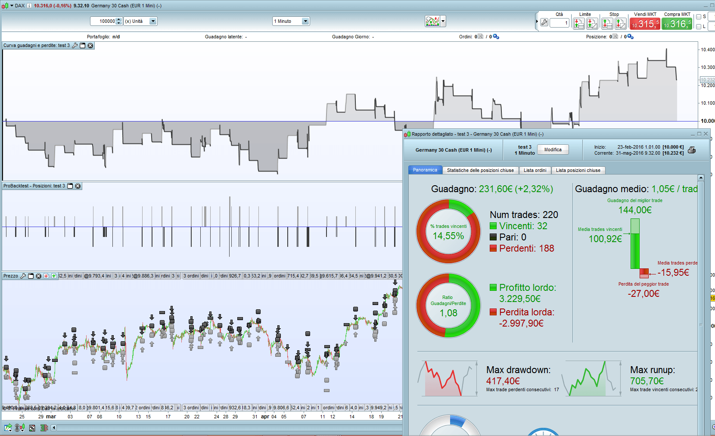Viewport: 715px width, 436px height.
Task: Click the Max drawdown value '417,40€'
Action: 503,381
